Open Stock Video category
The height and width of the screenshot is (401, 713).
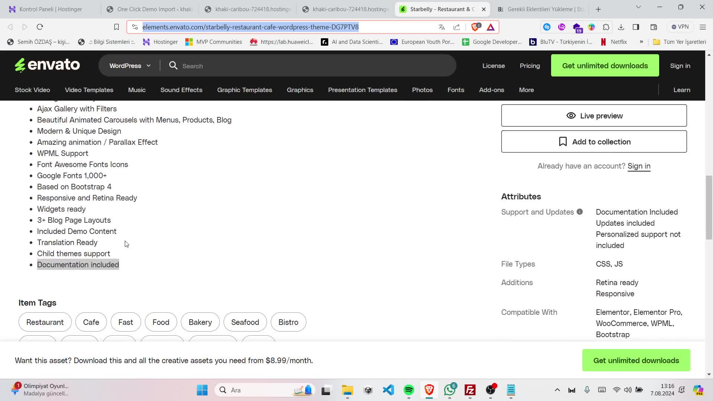click(x=32, y=90)
